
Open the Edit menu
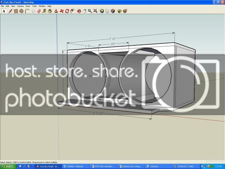click(x=7, y=6)
